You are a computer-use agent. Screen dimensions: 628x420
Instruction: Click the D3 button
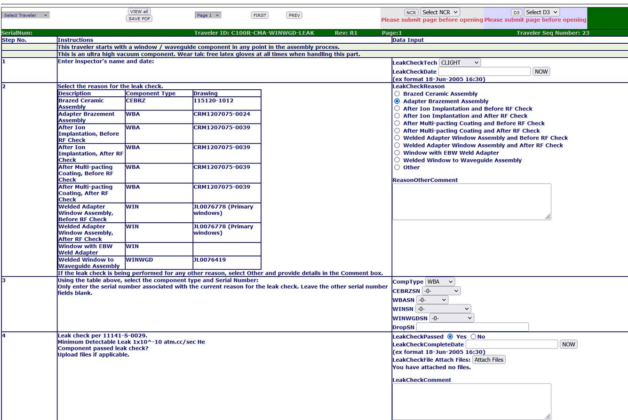point(517,12)
